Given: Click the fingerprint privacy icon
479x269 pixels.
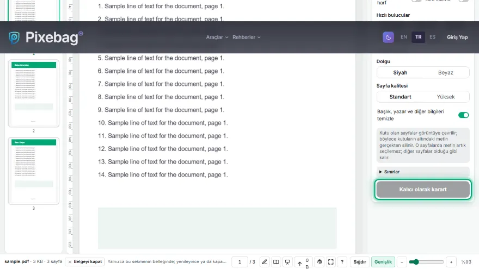Looking at the screenshot, I should (x=319, y=262).
